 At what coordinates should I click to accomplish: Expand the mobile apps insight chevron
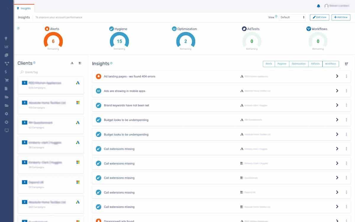pyautogui.click(x=337, y=91)
